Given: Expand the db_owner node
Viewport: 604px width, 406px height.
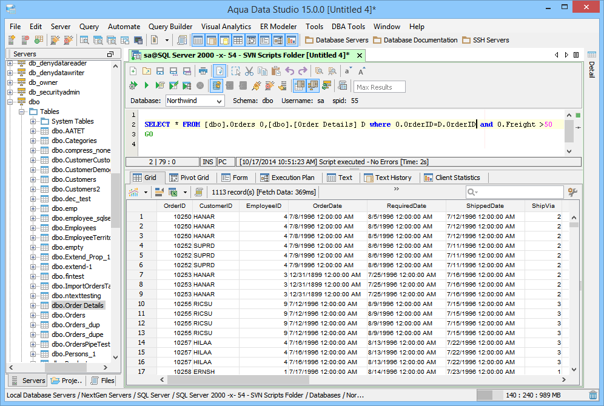Looking at the screenshot, I should (x=10, y=82).
